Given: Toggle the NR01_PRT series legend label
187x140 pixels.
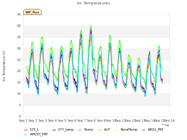Looking at the screenshot, I should tap(156, 129).
